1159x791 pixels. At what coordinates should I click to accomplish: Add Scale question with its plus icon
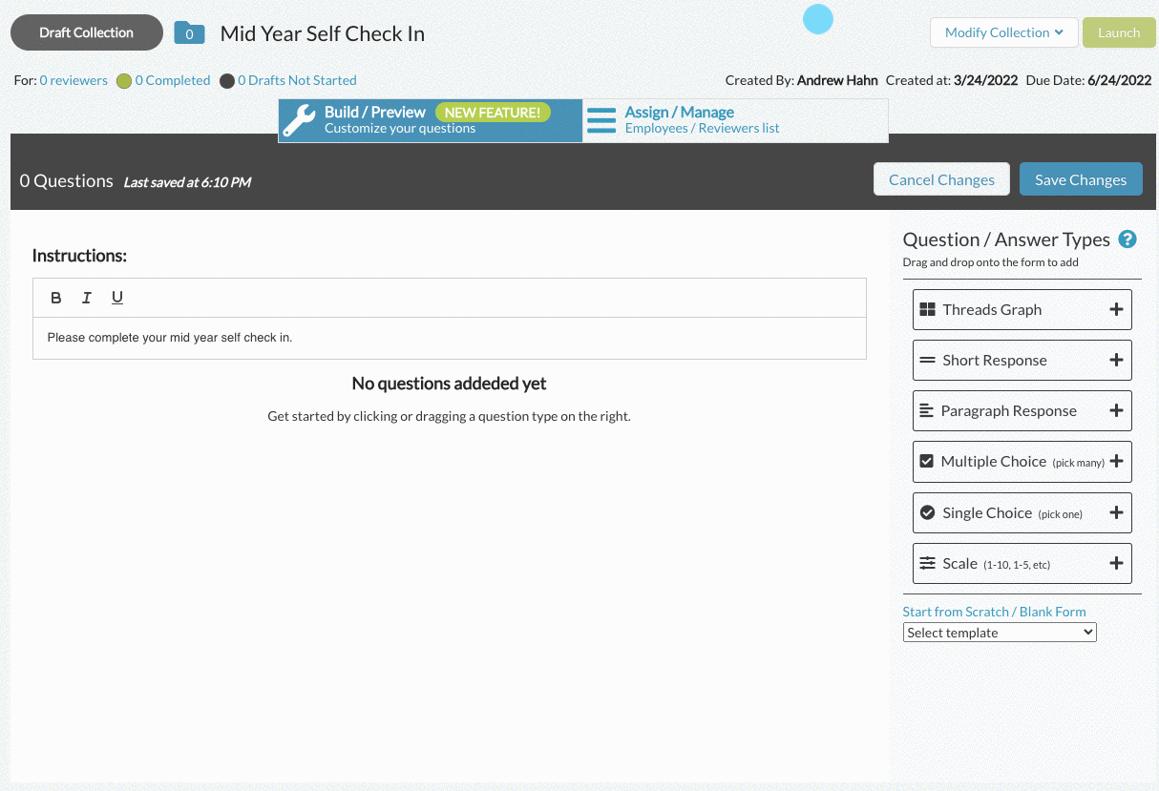1116,563
